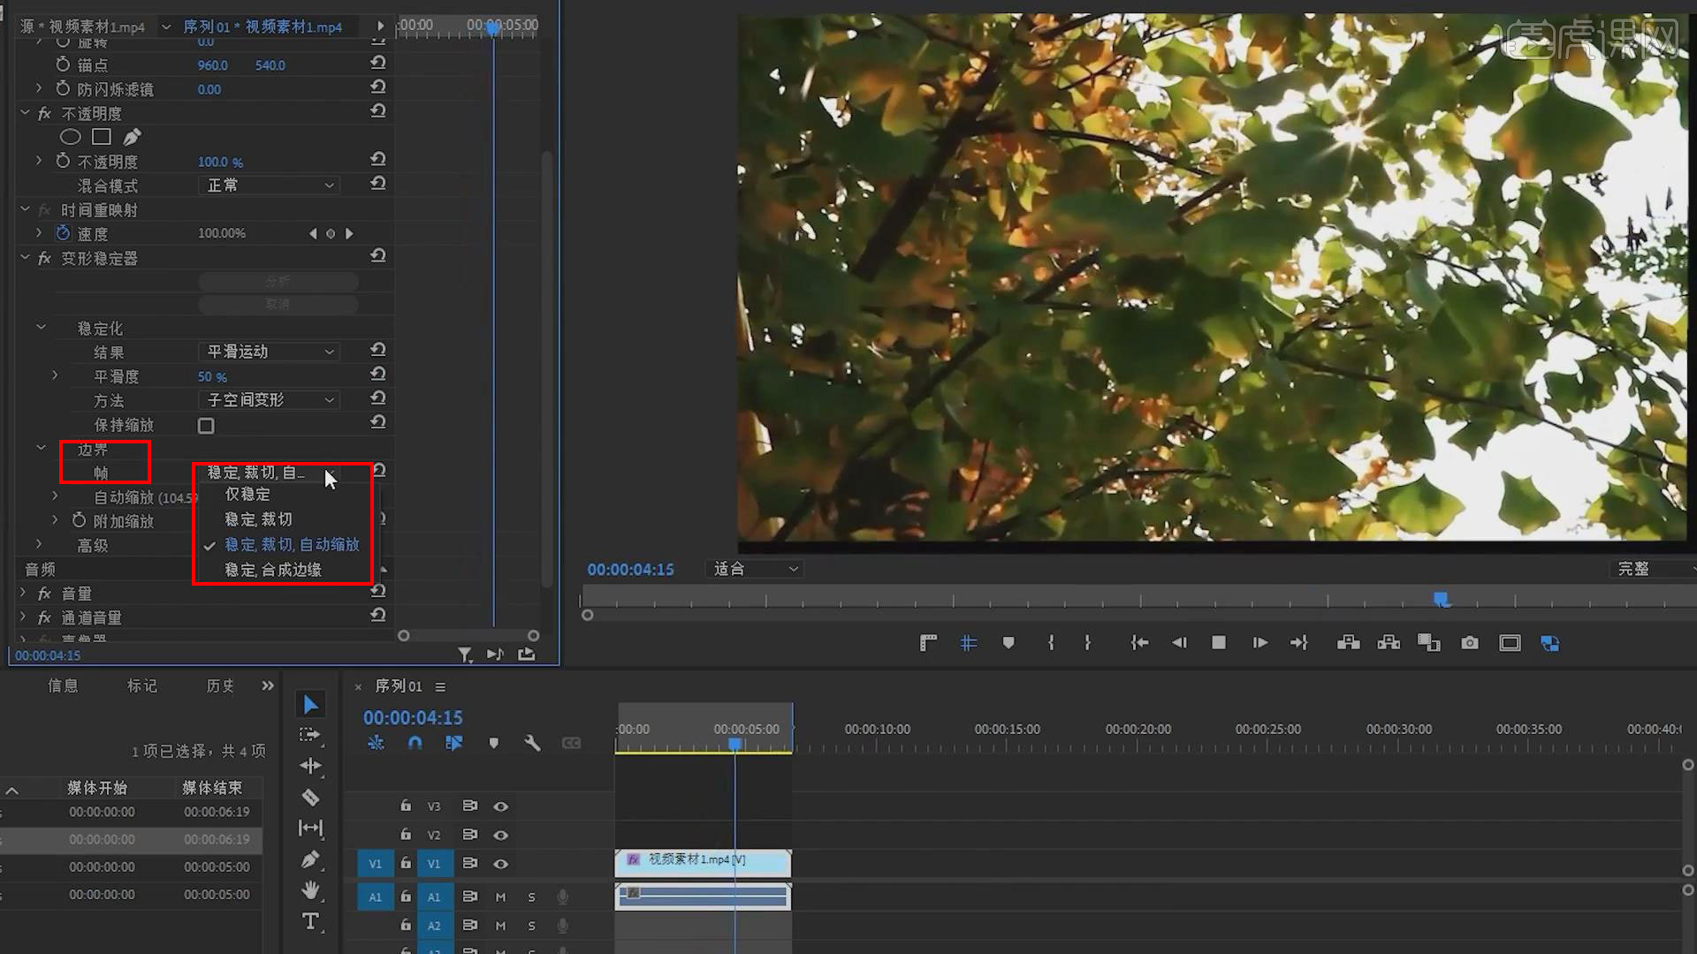
Task: Click the smoothness 50% value
Action: coord(212,376)
